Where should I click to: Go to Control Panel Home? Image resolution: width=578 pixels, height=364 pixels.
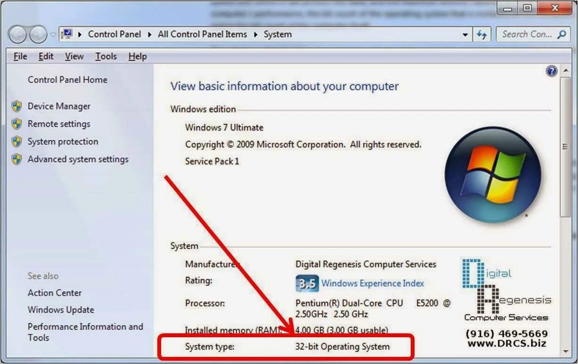point(67,80)
